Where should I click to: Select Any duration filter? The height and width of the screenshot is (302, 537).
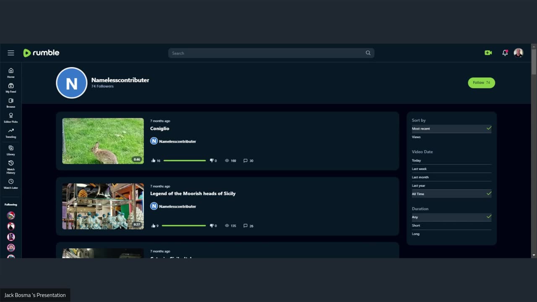(451, 217)
